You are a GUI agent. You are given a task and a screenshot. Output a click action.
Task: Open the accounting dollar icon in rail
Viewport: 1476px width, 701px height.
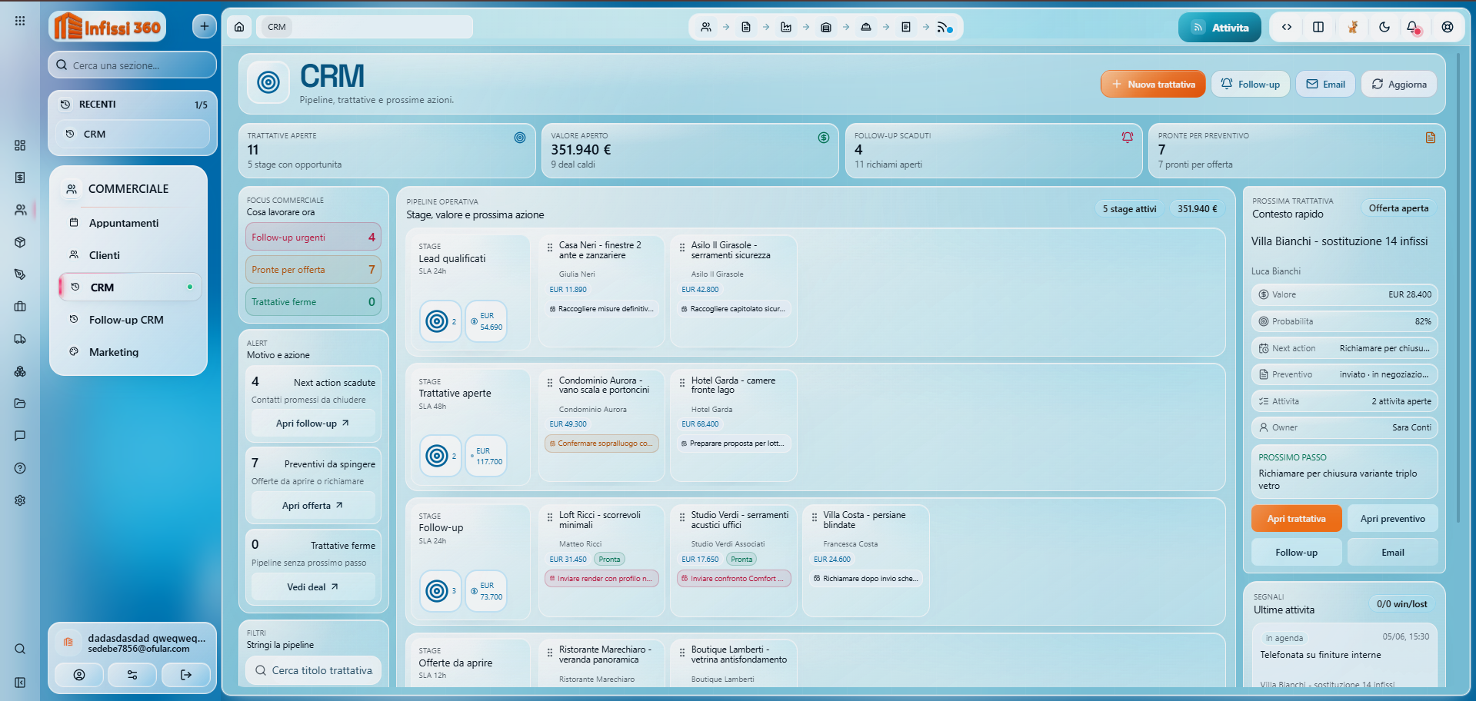point(20,178)
